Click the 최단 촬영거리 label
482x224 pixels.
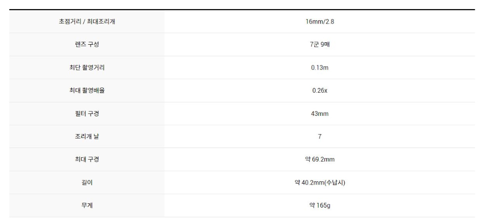coord(87,68)
